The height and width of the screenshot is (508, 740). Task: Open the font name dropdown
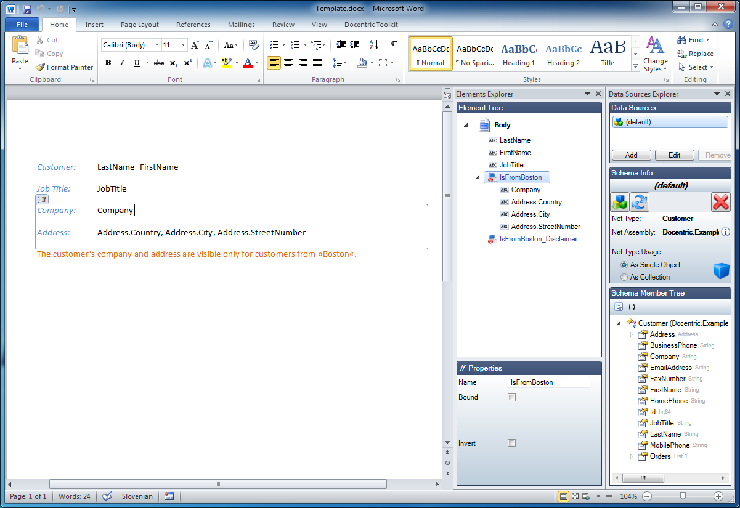coord(157,45)
